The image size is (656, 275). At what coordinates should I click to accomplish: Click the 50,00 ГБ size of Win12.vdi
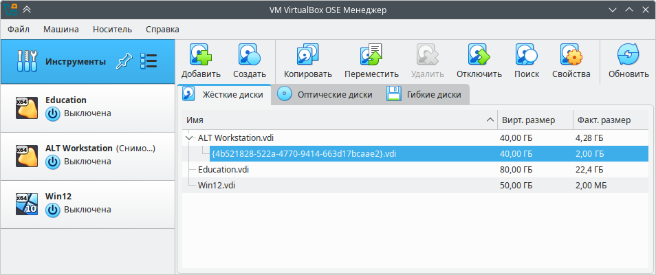pos(516,186)
